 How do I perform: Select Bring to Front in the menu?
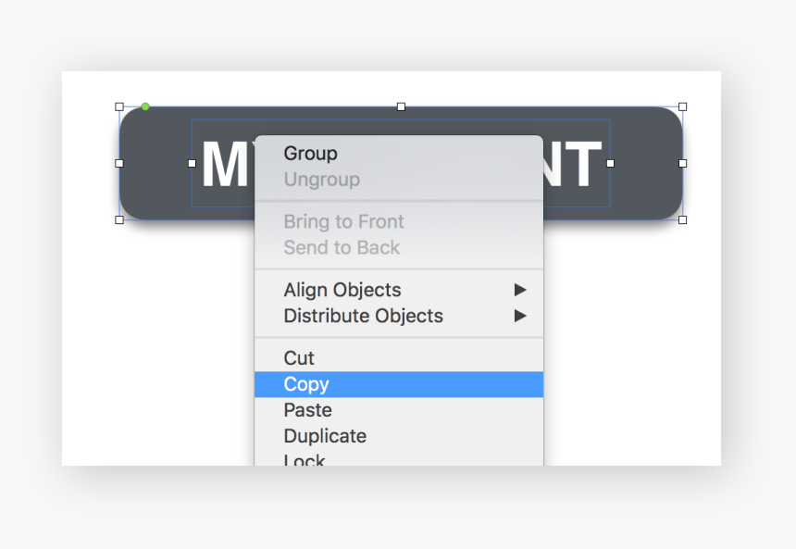[x=343, y=222]
